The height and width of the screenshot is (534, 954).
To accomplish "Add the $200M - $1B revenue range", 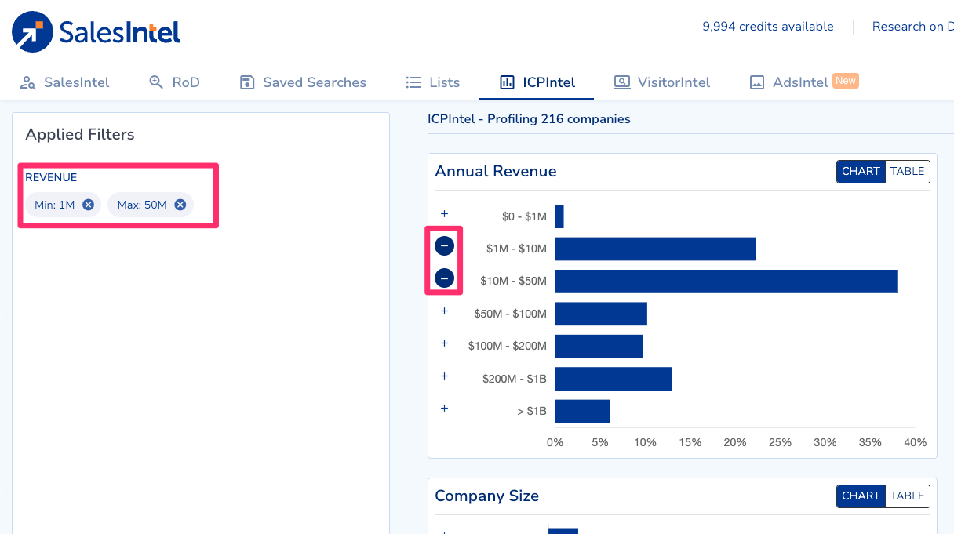I will [444, 376].
